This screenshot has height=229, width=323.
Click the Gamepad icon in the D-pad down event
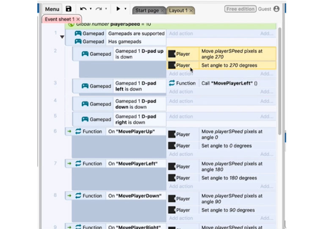(85, 104)
